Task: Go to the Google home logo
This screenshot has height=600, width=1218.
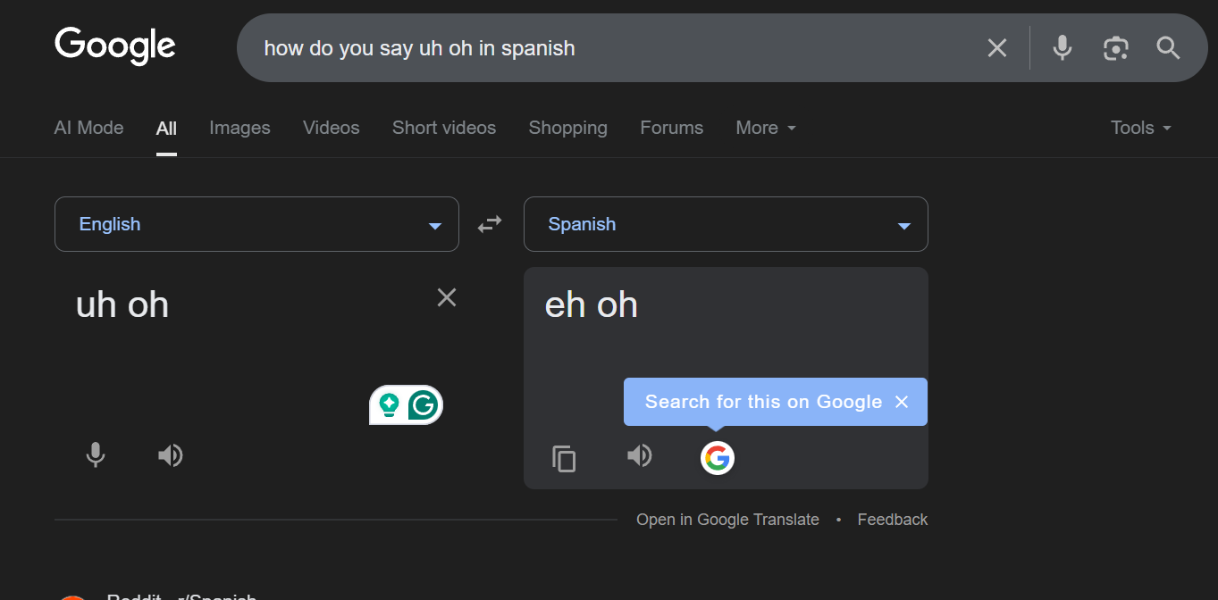Action: [x=115, y=46]
